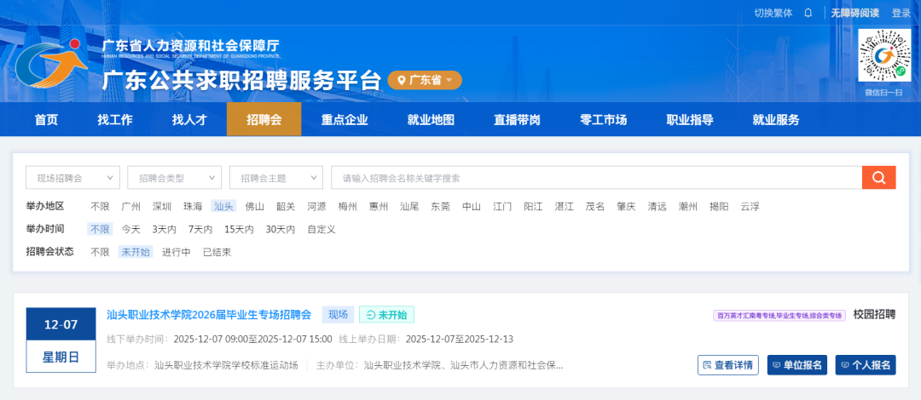Open the 重点企业 nav tab
The height and width of the screenshot is (400, 921).
coord(345,120)
